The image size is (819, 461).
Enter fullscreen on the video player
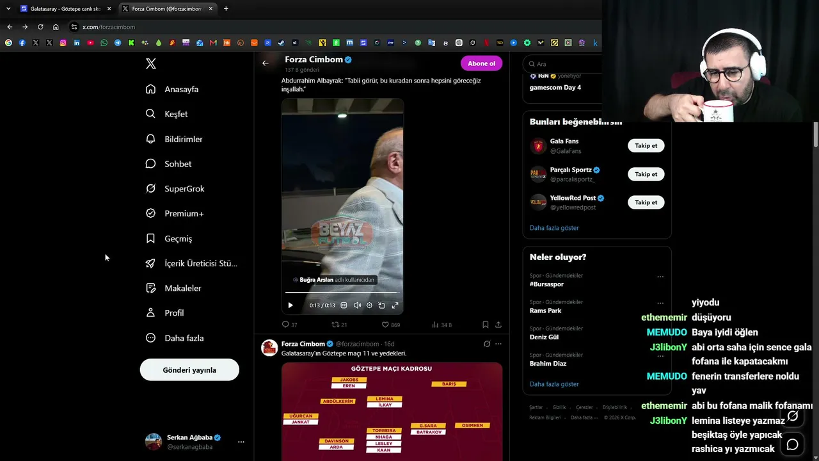coord(395,305)
